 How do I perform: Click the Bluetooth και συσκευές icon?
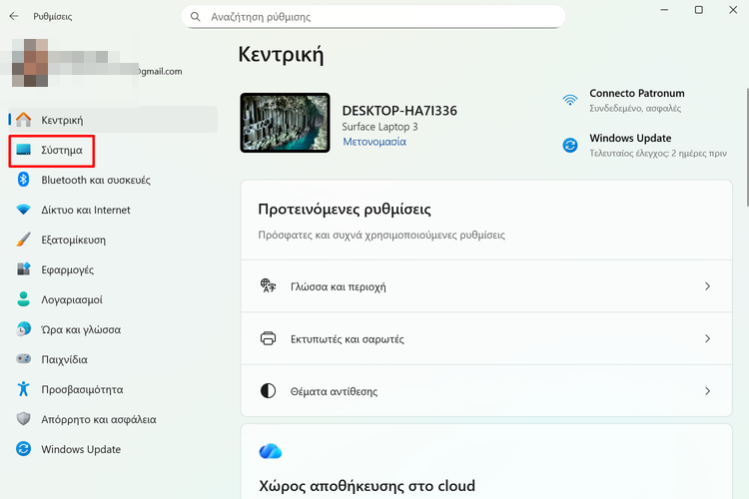[x=24, y=181]
